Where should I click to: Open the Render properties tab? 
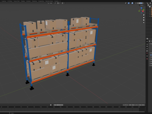tap(147, 44)
